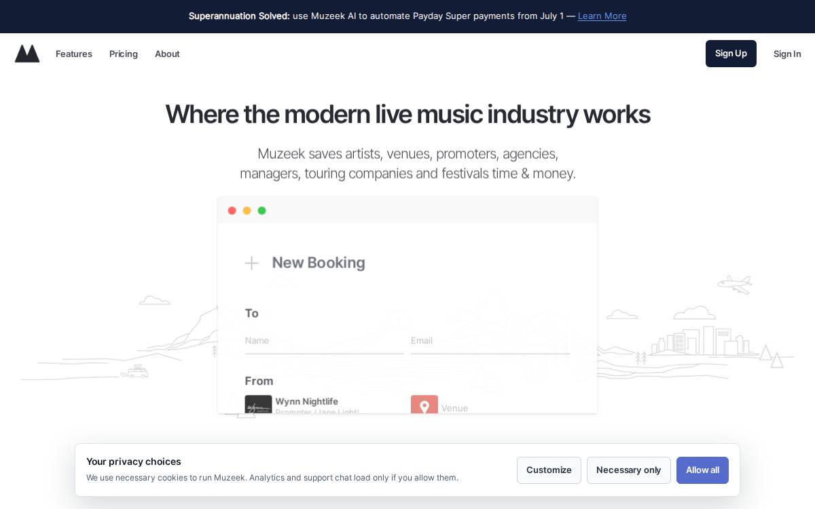Click the red Venue pin icon
The width and height of the screenshot is (815, 509).
[424, 404]
